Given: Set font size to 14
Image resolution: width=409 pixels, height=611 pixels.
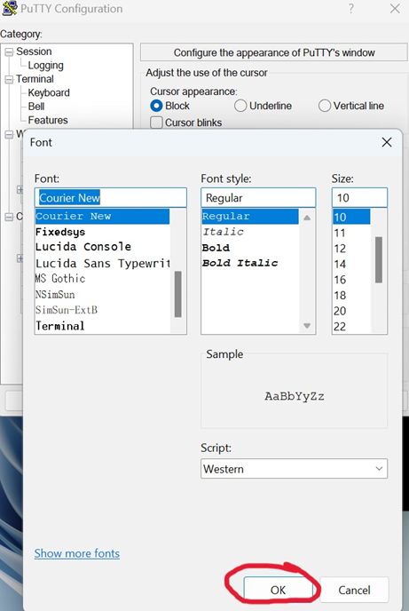Looking at the screenshot, I should (x=351, y=264).
